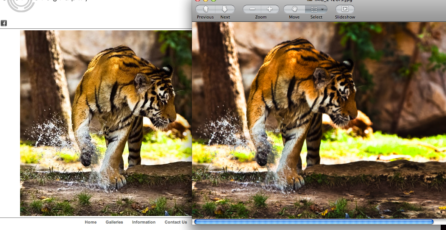Open the Select tool dropdown arrow
The image size is (446, 230).
323,9
